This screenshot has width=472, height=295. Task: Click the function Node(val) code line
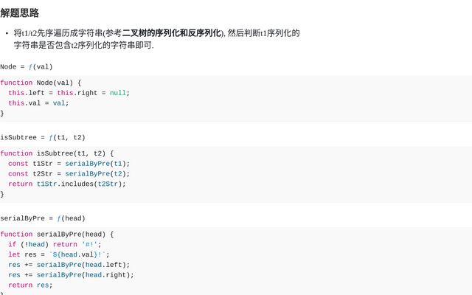(41, 83)
